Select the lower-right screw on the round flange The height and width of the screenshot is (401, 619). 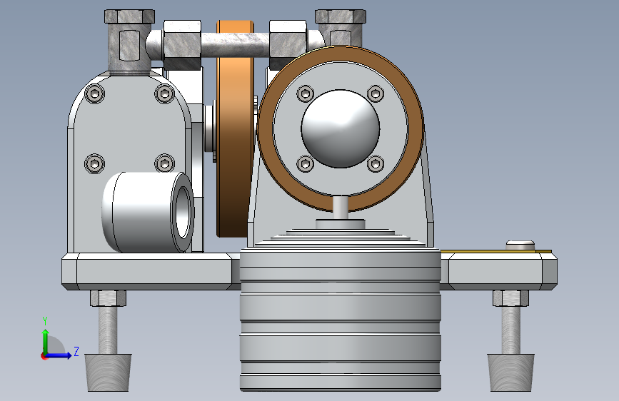click(375, 163)
